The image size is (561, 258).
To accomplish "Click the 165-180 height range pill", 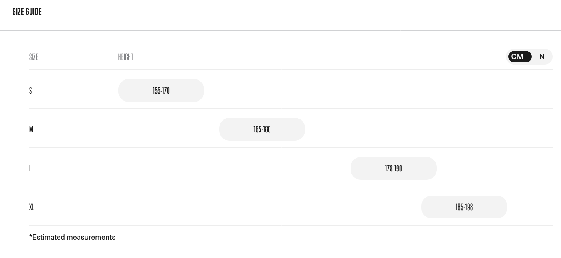I will coord(262,129).
